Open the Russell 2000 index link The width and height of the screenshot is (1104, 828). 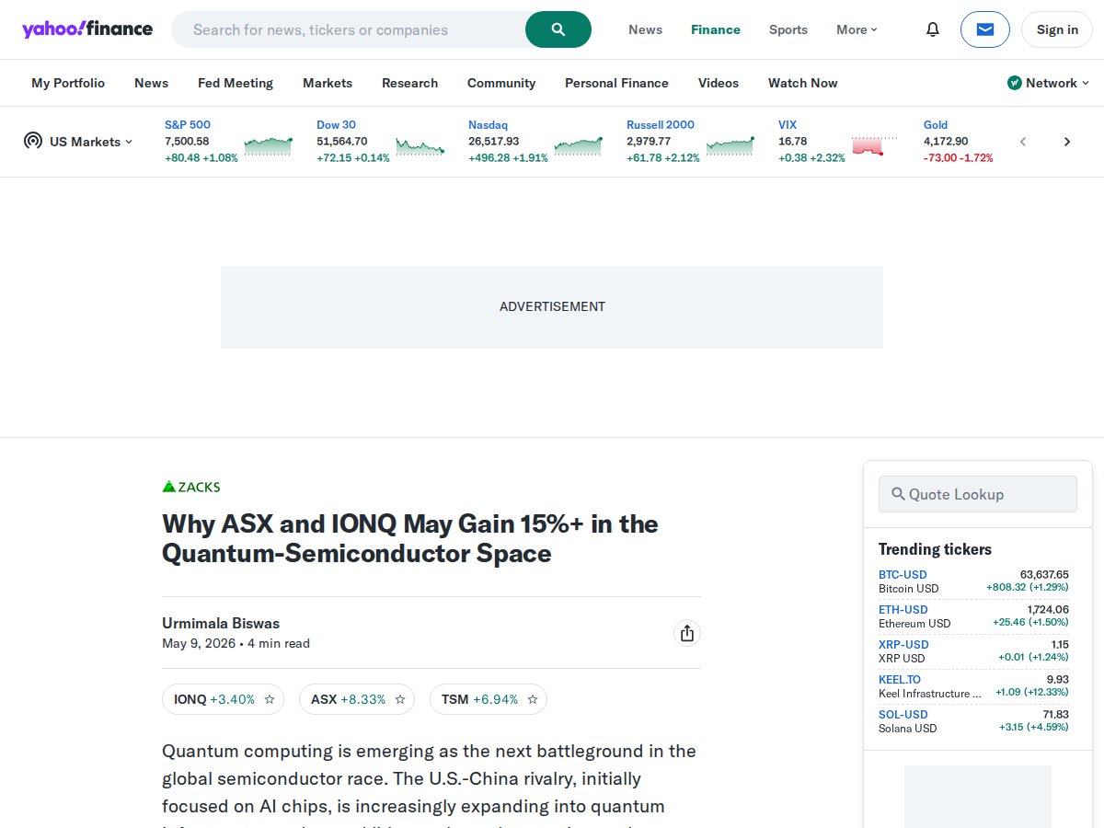(661, 124)
